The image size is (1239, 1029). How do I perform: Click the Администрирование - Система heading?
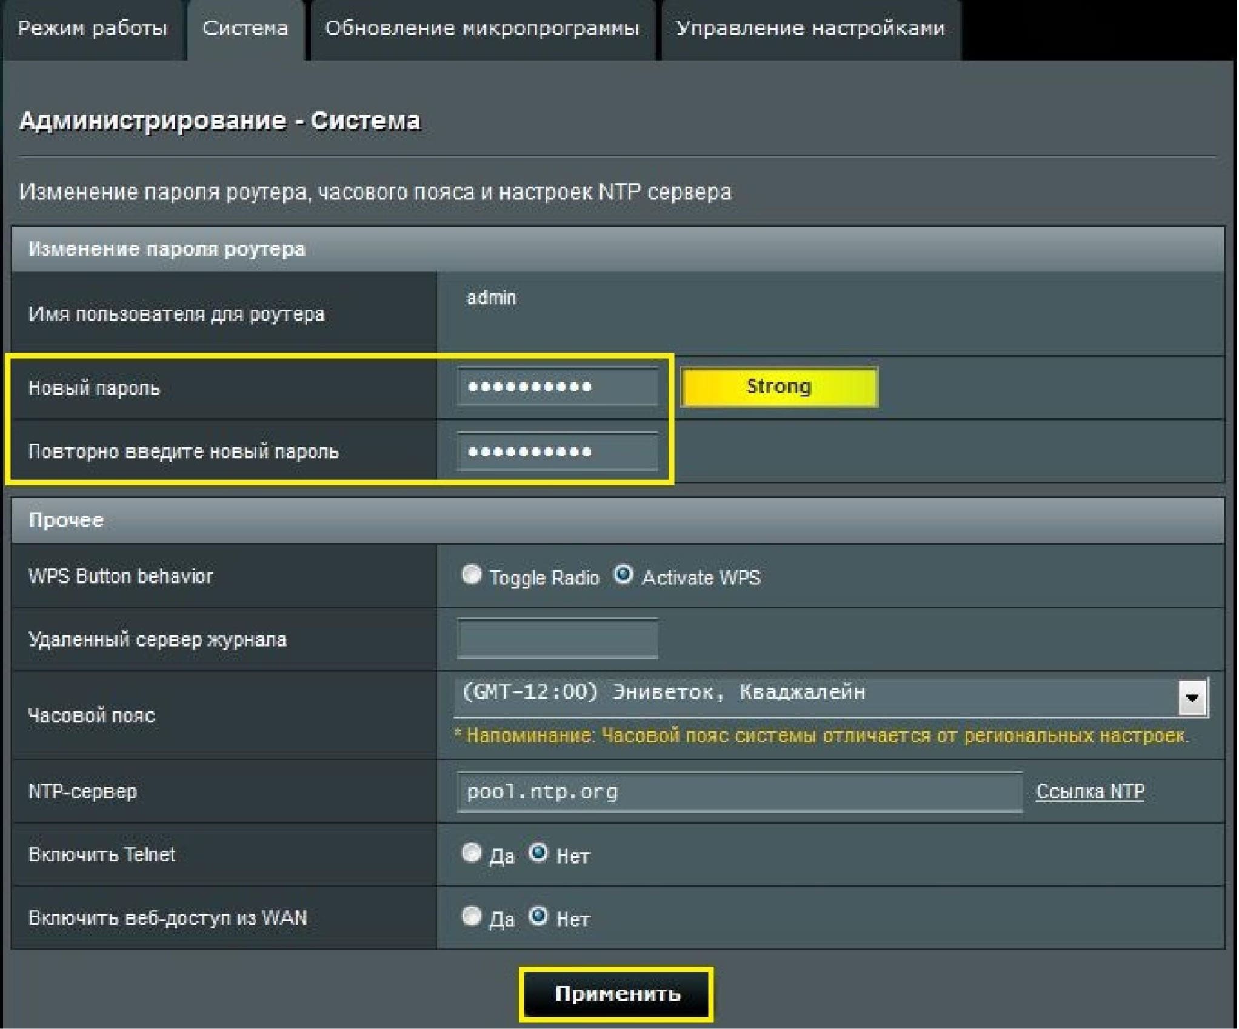click(x=220, y=121)
